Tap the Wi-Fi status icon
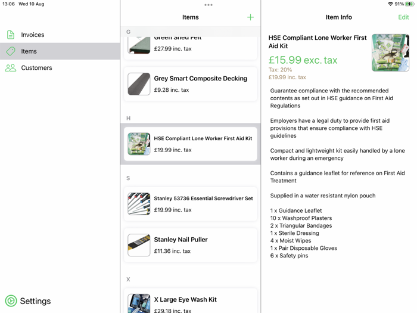 pyautogui.click(x=390, y=4)
